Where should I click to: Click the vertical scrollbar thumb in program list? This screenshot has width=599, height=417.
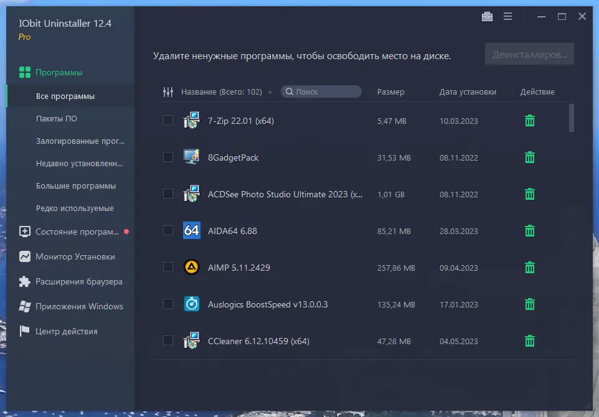[x=572, y=118]
